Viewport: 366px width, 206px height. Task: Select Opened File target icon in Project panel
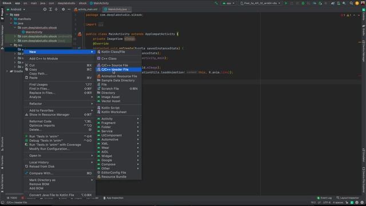click(x=45, y=9)
